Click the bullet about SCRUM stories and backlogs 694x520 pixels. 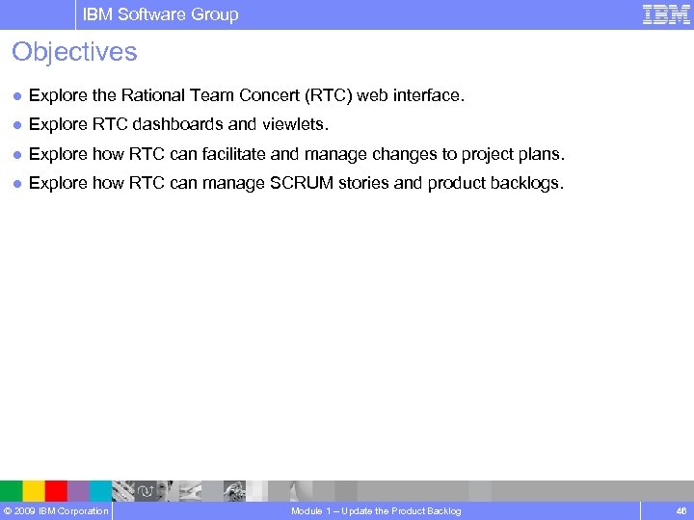point(296,183)
